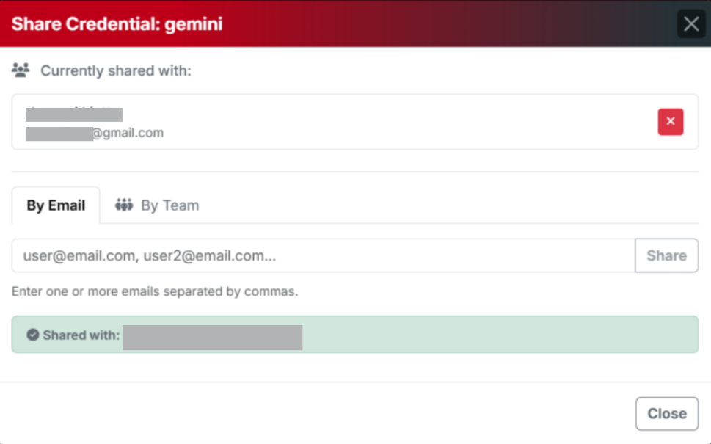
Task: Click the redacted recipient in the Shared with alert
Action: (212, 338)
